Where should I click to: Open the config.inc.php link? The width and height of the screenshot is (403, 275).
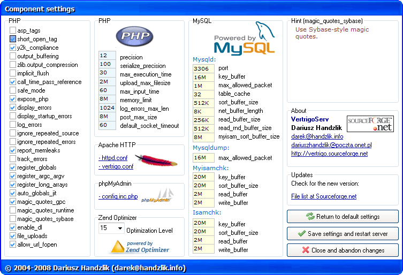(x=118, y=196)
